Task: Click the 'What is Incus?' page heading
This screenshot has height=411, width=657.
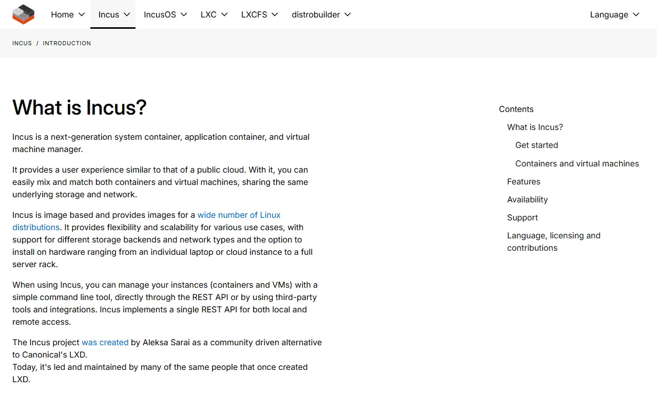Action: tap(80, 107)
